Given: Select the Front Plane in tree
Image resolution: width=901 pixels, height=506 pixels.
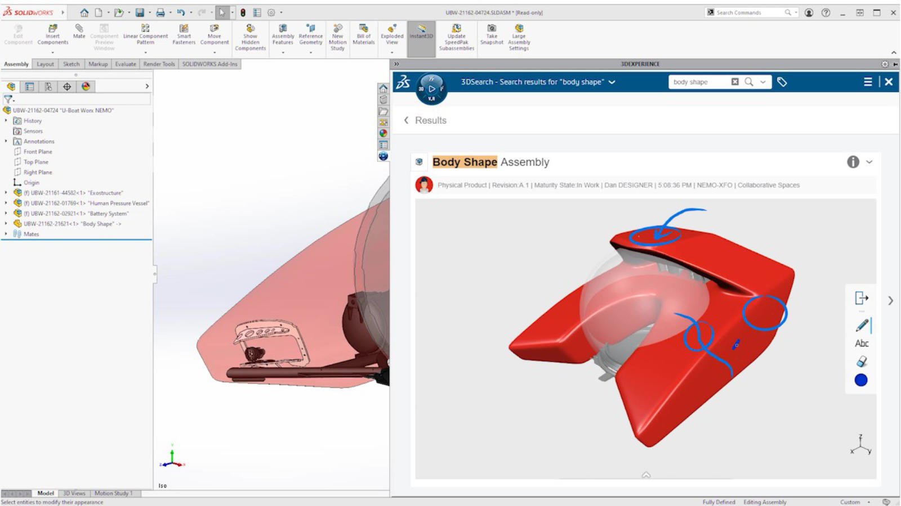Looking at the screenshot, I should [x=38, y=151].
